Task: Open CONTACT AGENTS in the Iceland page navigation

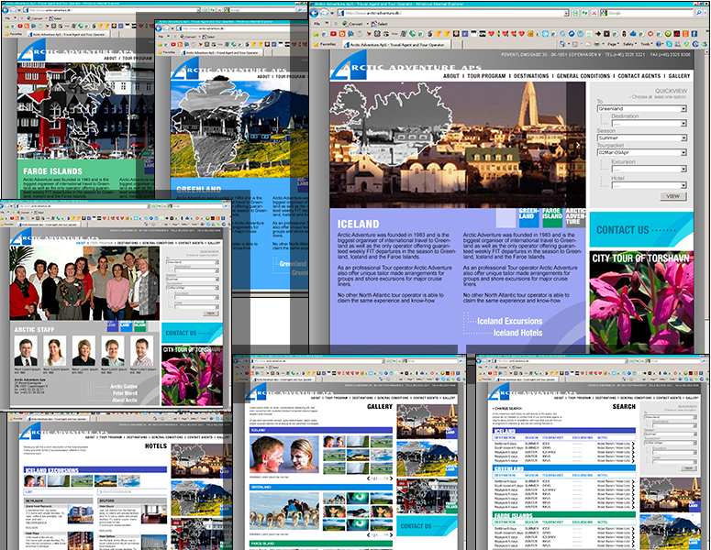Action: point(639,76)
